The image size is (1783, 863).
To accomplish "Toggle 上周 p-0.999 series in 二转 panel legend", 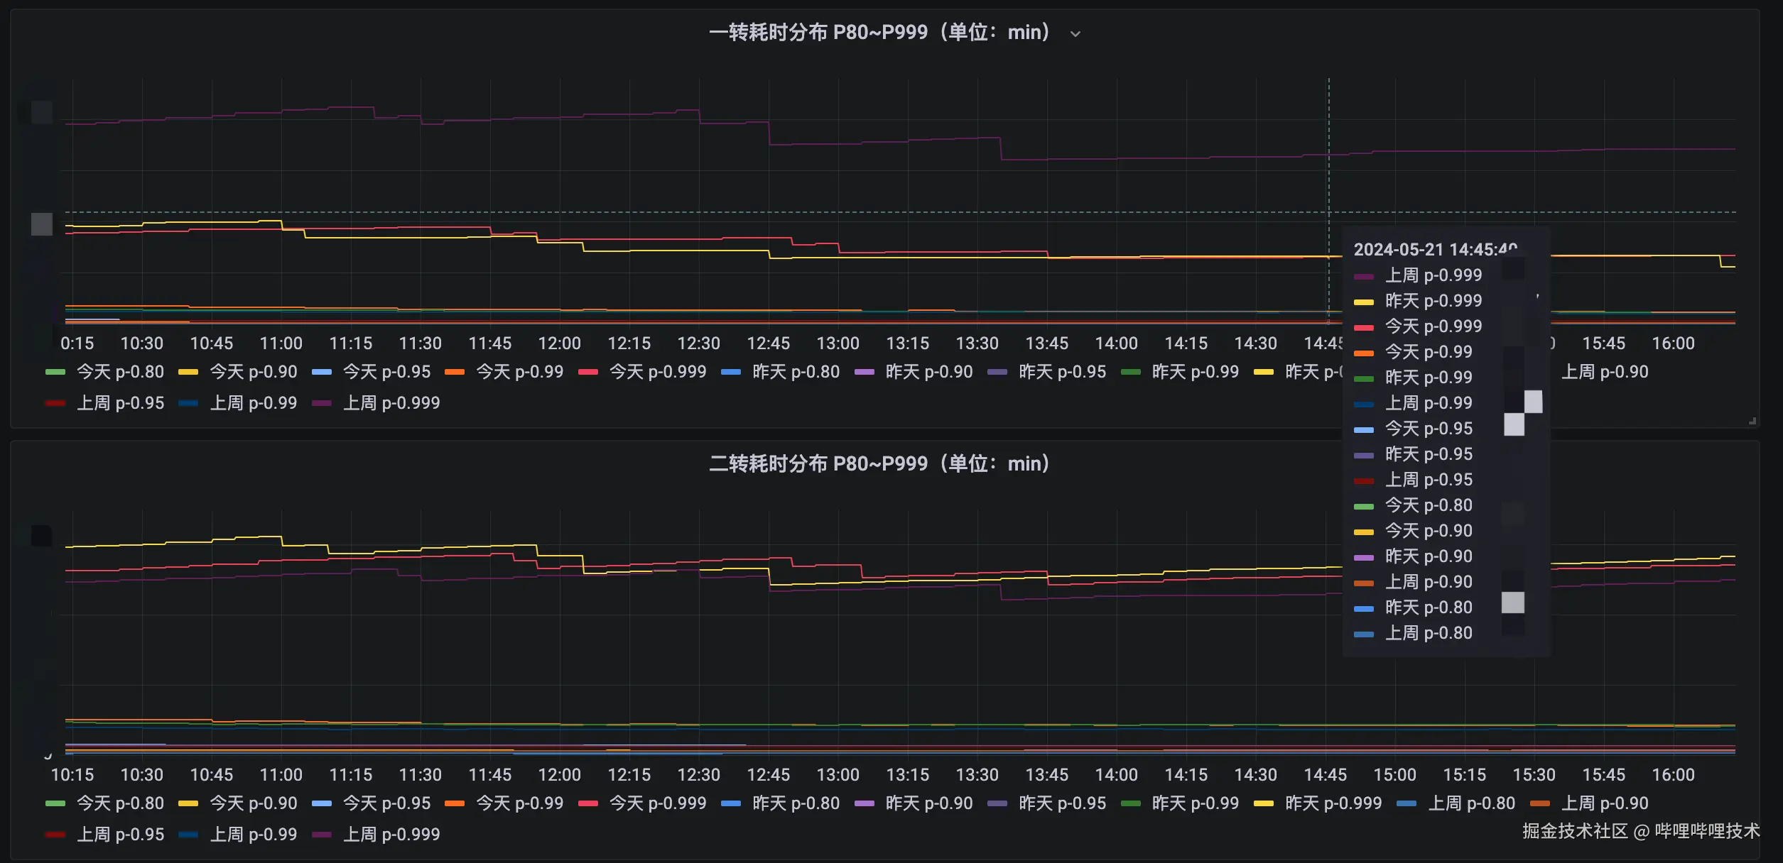I will (x=391, y=835).
